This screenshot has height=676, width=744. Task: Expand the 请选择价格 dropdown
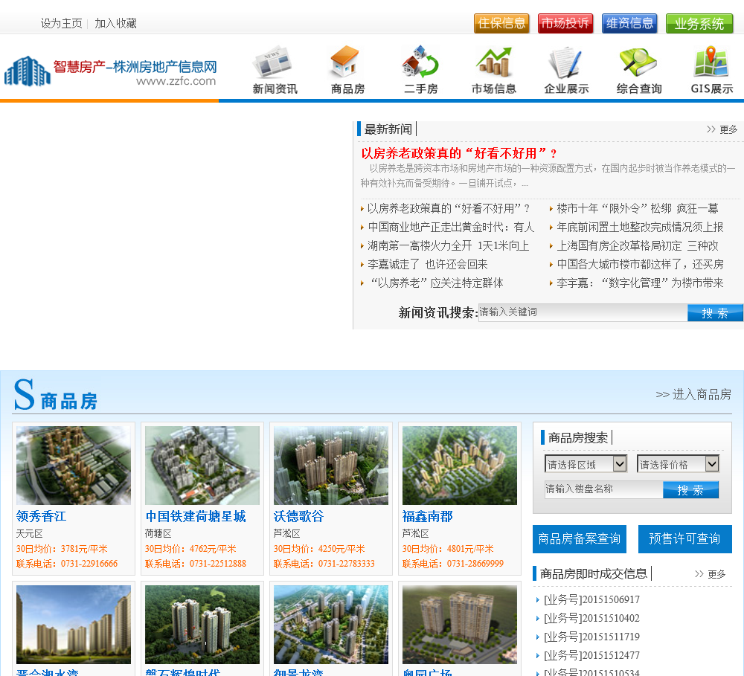click(678, 464)
